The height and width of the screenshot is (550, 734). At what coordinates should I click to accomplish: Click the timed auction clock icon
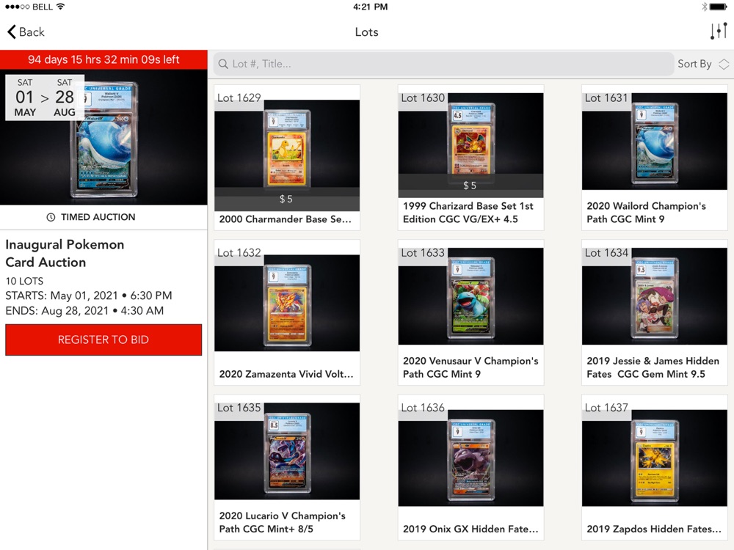51,218
